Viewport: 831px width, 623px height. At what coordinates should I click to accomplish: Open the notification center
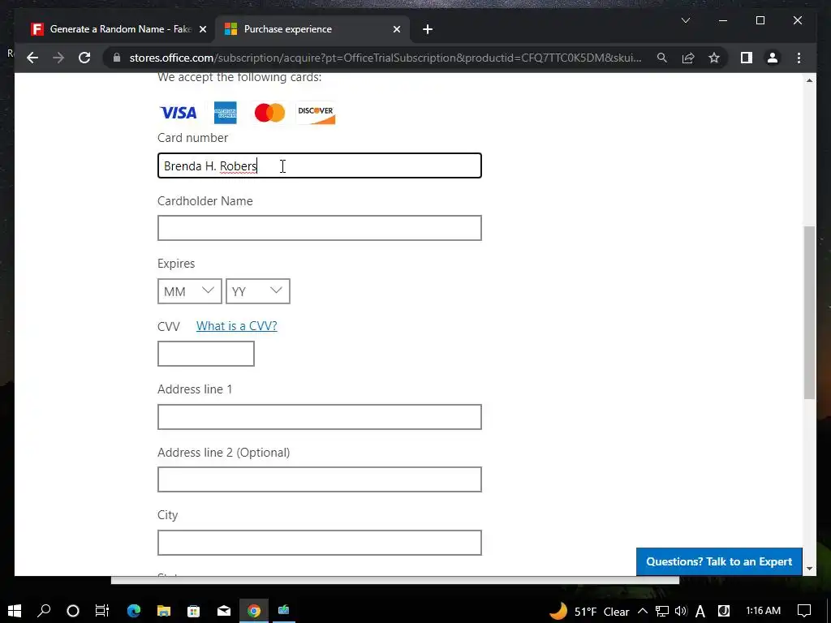pos(804,611)
